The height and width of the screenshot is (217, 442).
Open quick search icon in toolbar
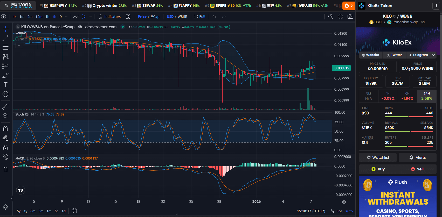(x=330, y=17)
